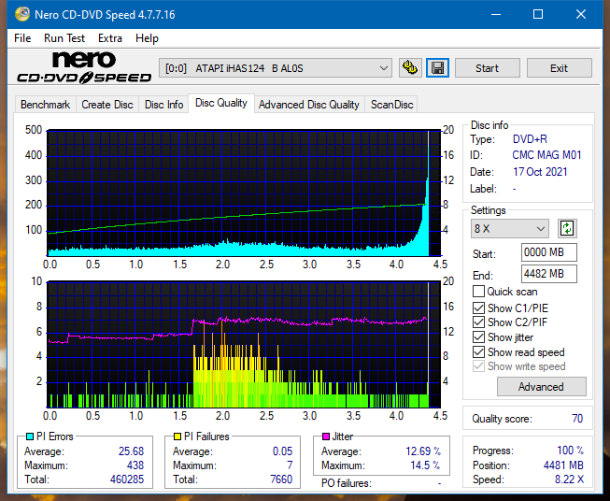Click PI Errors maximum value 438
Screen dimensions: 610x501
135,465
